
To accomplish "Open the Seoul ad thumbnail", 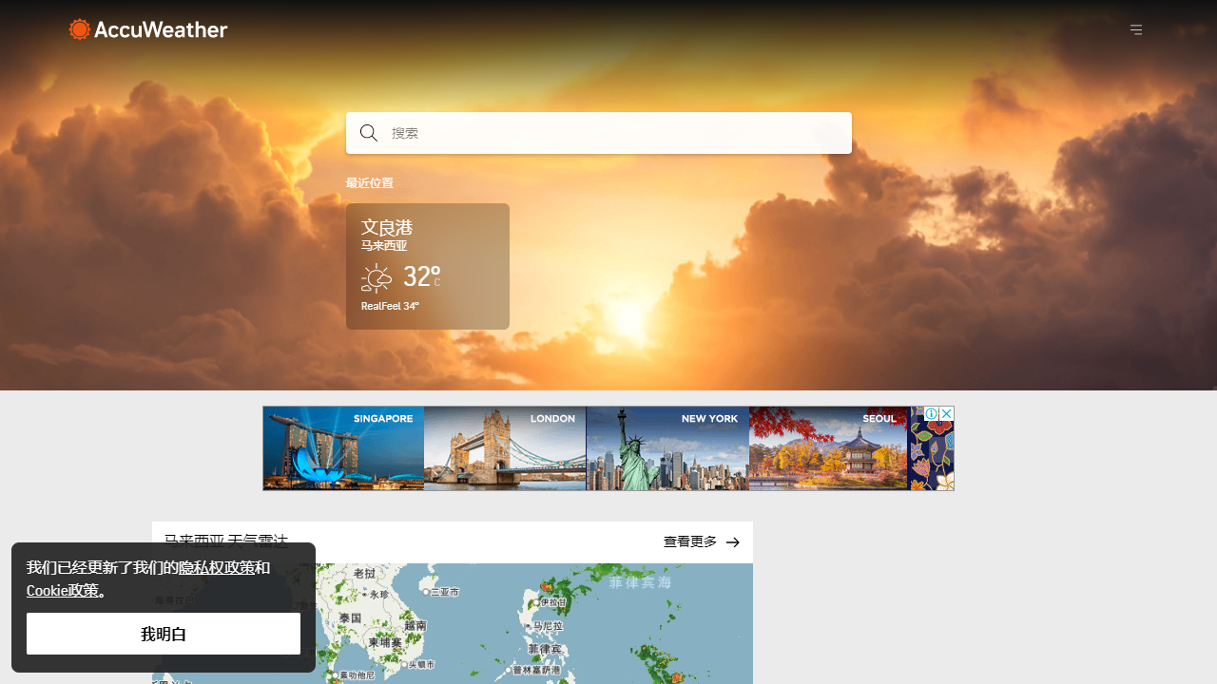I will 828,448.
